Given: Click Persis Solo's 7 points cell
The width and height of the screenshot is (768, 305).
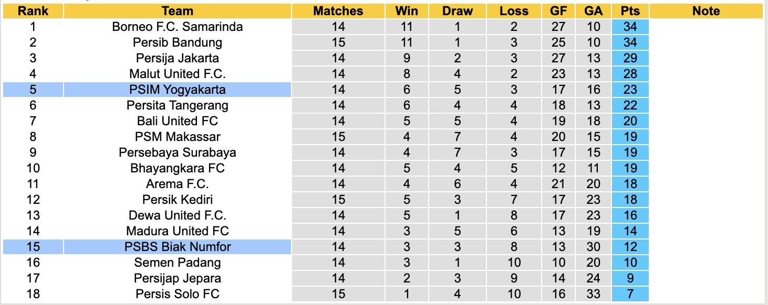Looking at the screenshot, I should coord(630,294).
